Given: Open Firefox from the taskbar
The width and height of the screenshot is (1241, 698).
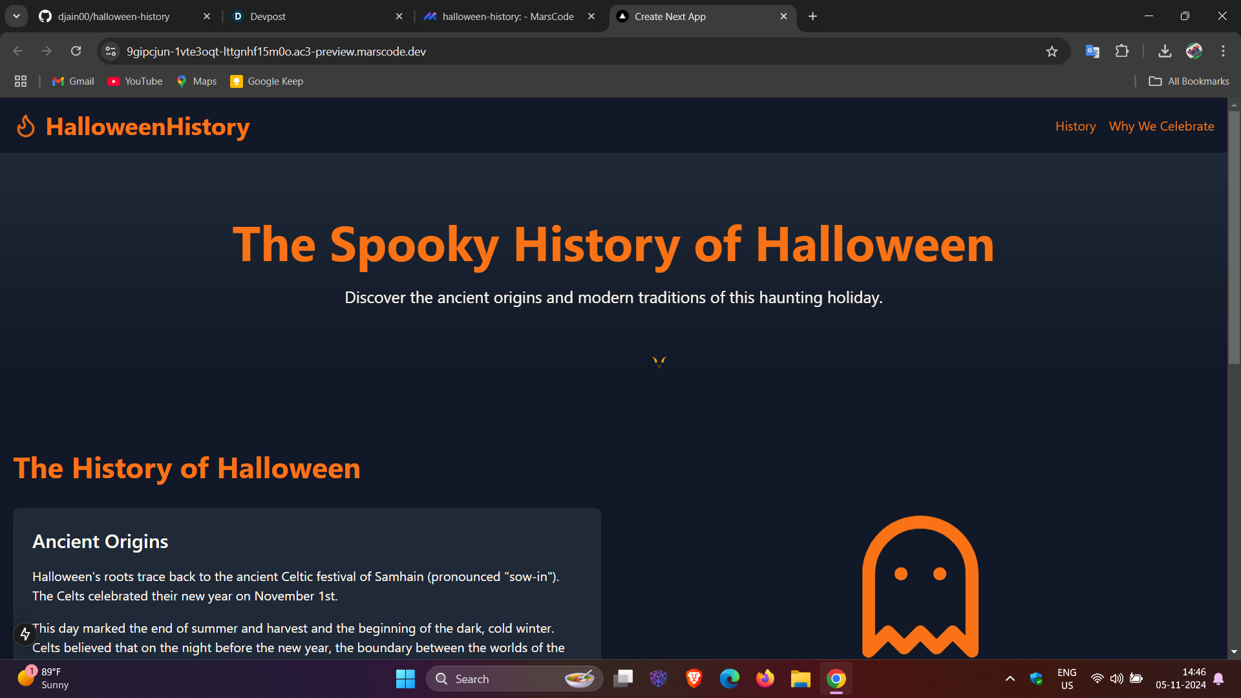Looking at the screenshot, I should 765,679.
